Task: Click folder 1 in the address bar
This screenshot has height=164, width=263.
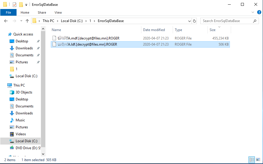Action: coord(90,21)
